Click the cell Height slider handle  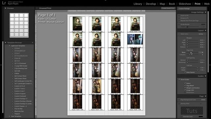pyautogui.click(x=197, y=68)
